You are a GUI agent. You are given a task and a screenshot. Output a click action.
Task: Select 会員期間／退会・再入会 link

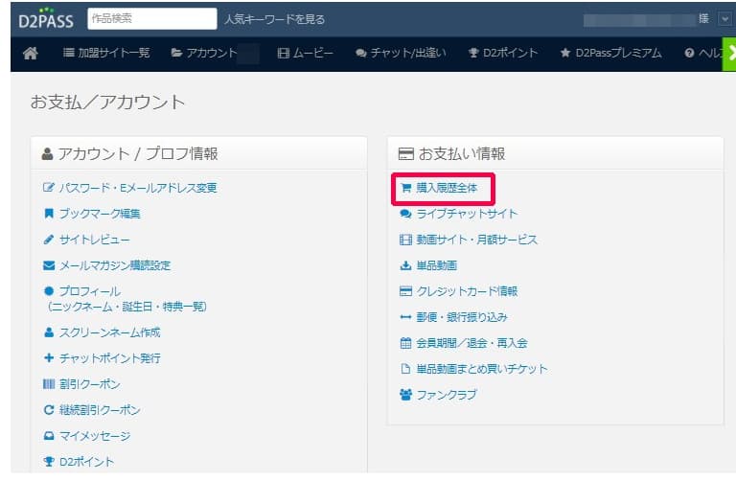[471, 343]
